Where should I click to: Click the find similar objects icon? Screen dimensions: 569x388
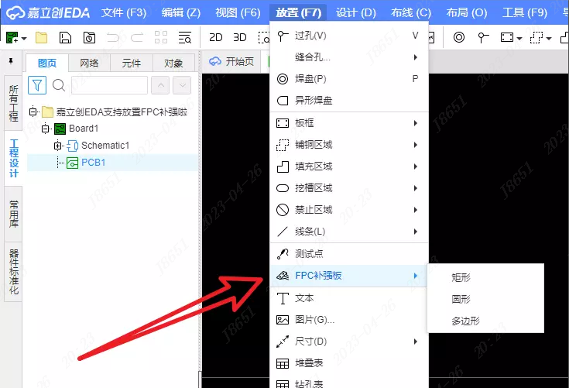pos(185,37)
